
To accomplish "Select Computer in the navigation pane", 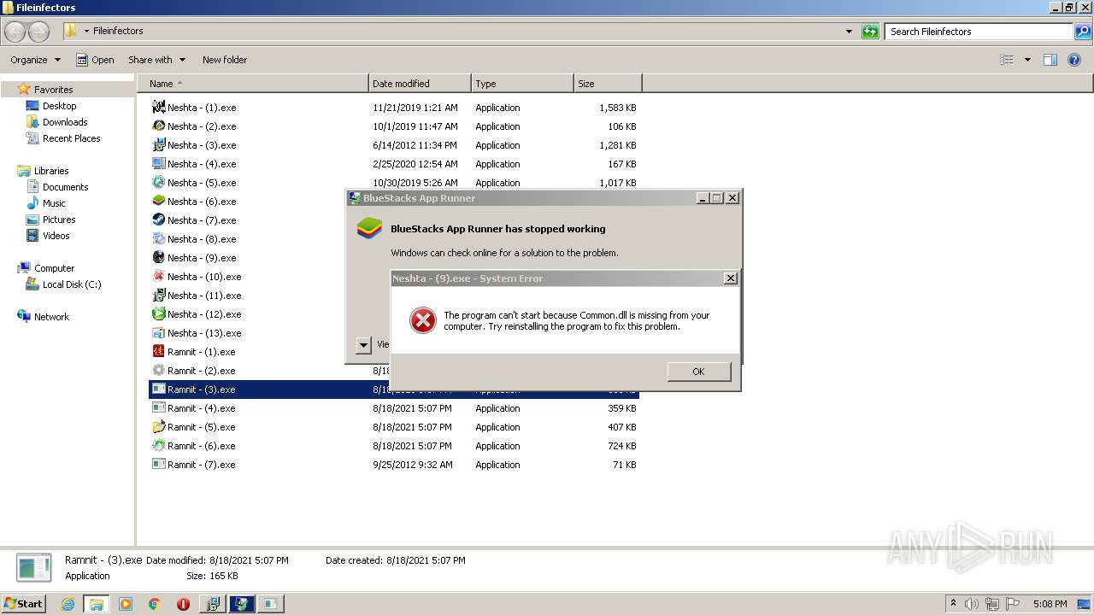I will point(54,268).
